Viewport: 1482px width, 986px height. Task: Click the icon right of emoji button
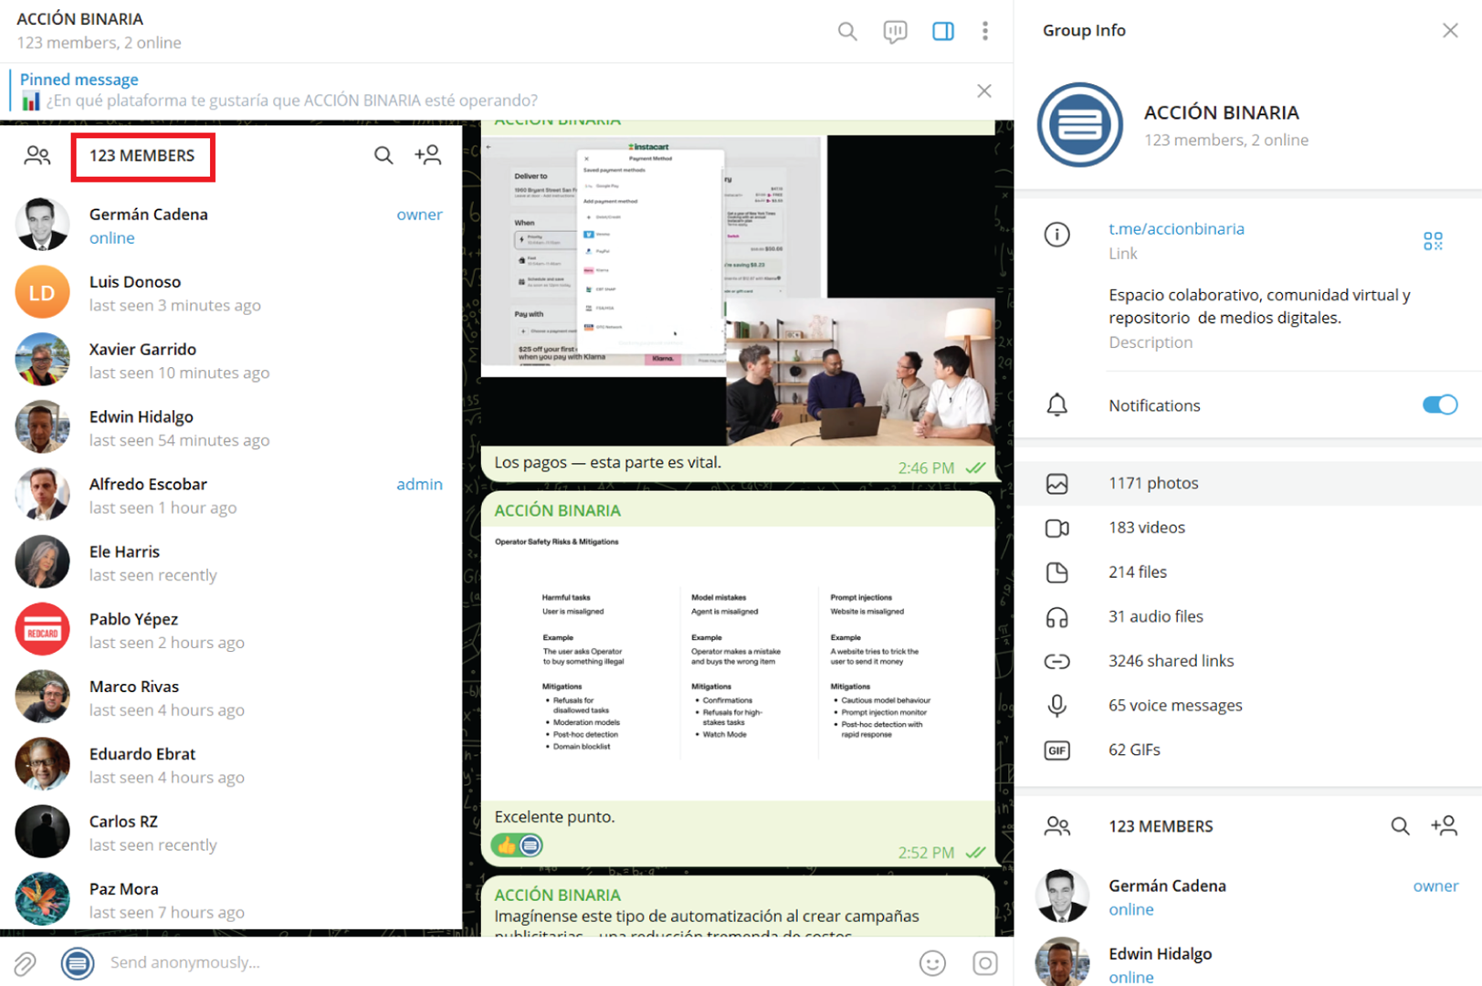tap(985, 963)
